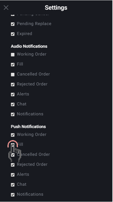Click the partially hidden top checkbox

13,15
